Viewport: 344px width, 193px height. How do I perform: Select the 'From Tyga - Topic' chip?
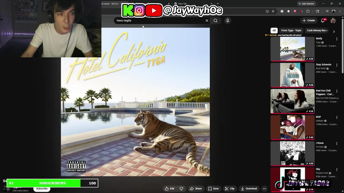291,30
